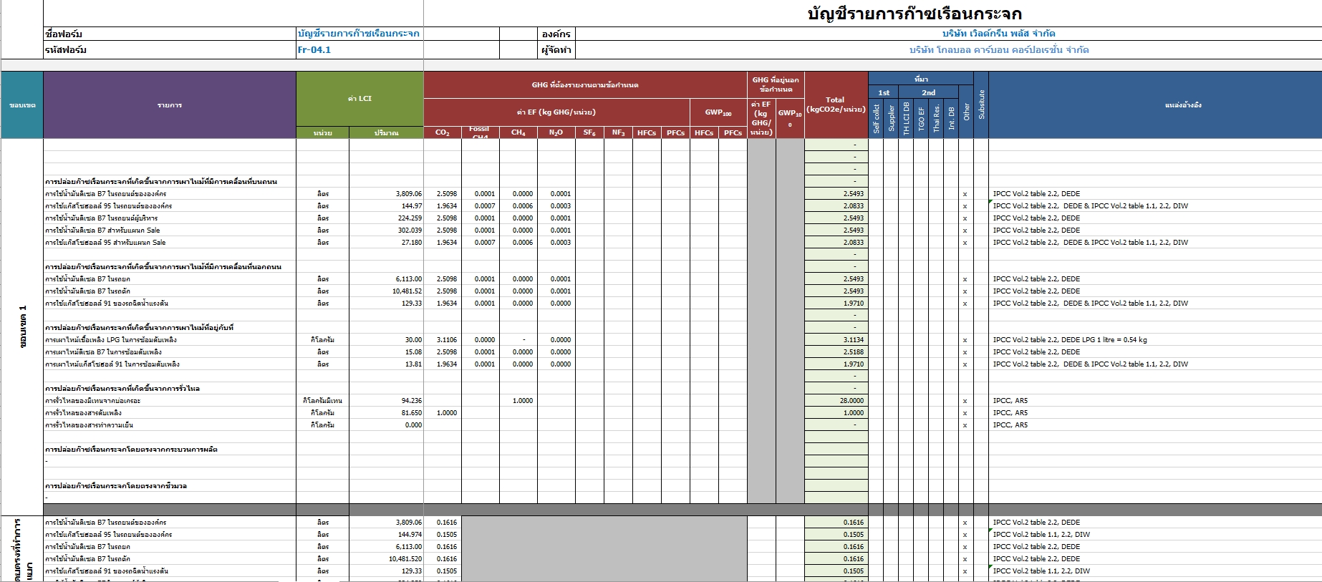The width and height of the screenshot is (1322, 582).
Task: Click the quantity cell showing 94.236
Action: pos(386,401)
